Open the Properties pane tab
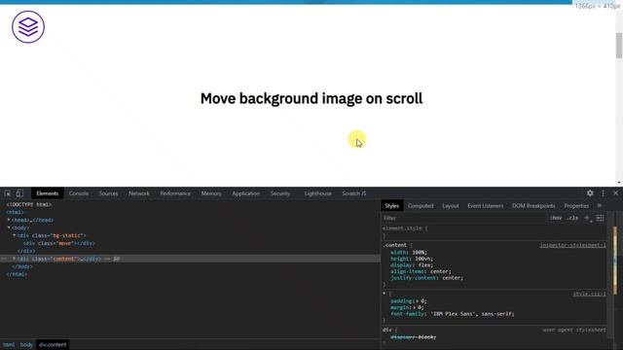 (x=576, y=205)
